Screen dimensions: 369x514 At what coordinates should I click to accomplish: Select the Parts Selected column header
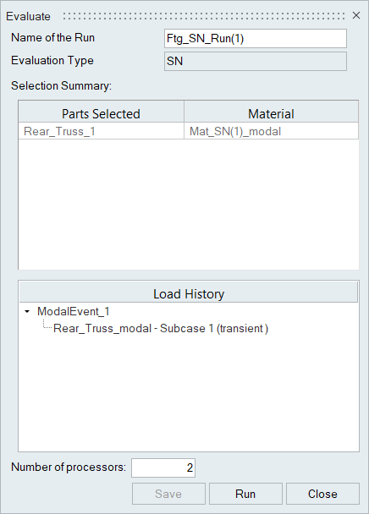pyautogui.click(x=101, y=112)
